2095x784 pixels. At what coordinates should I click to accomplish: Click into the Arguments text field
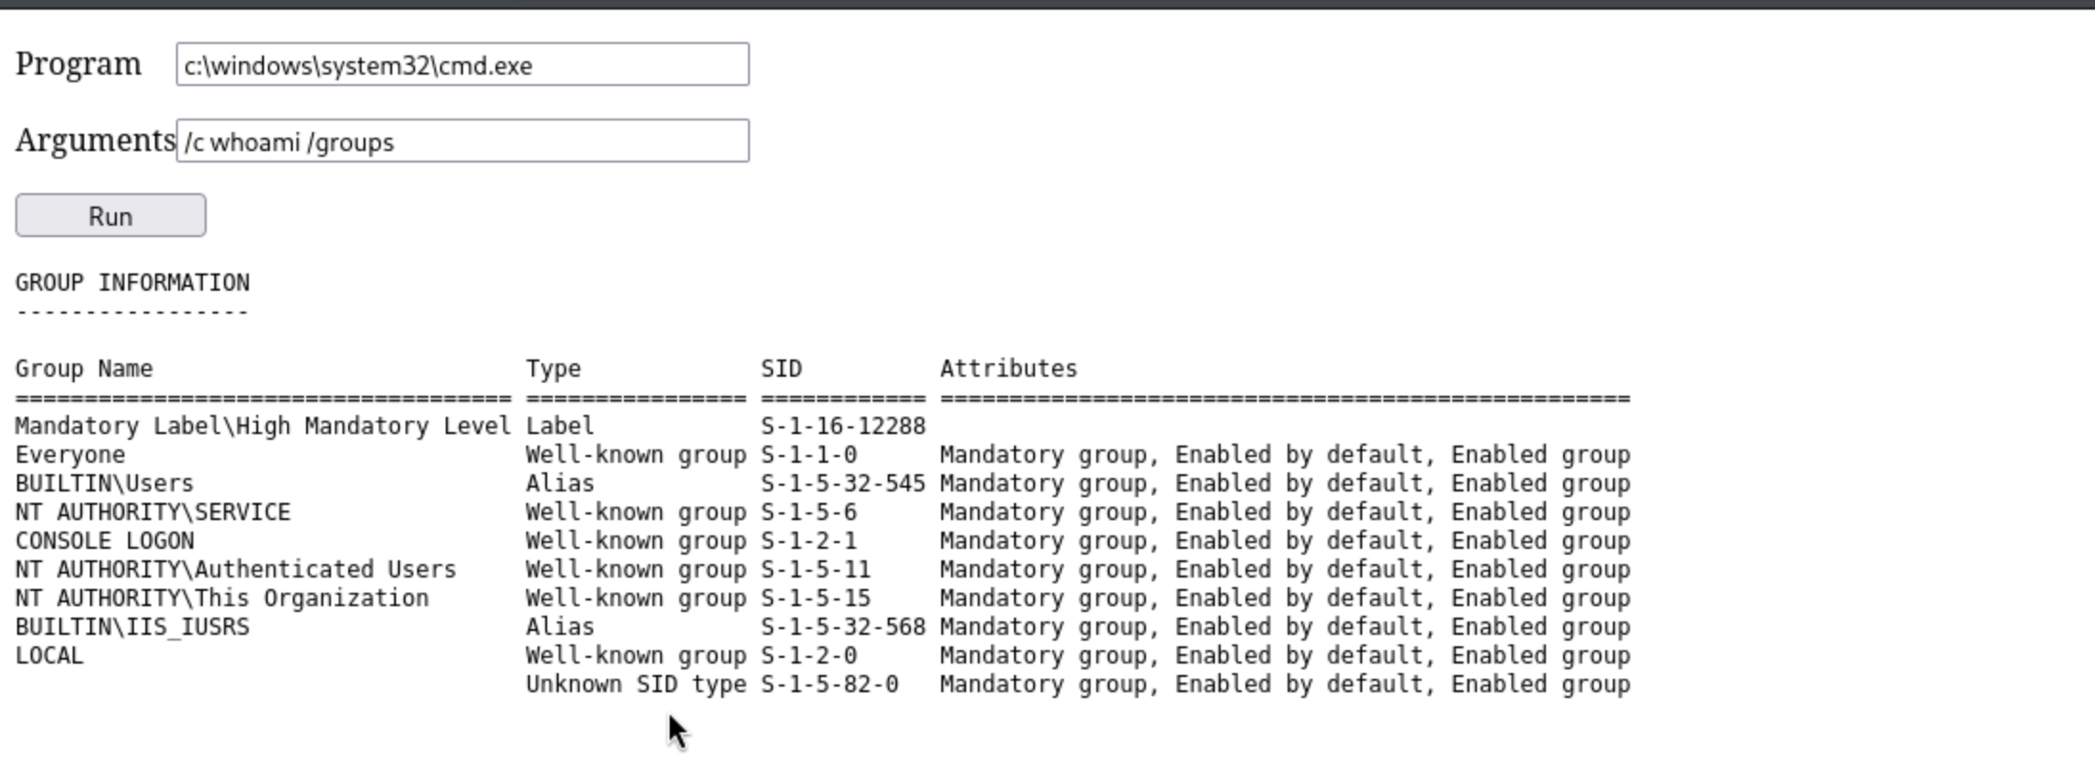coord(462,142)
